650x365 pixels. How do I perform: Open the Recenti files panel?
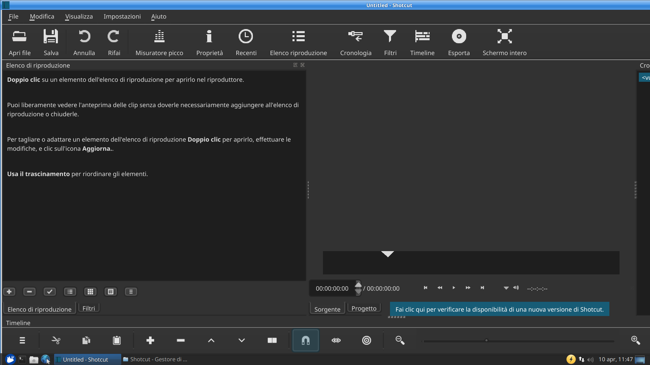point(246,43)
